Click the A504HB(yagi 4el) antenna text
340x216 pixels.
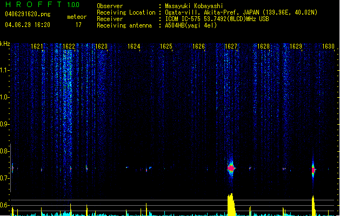[x=191, y=25]
